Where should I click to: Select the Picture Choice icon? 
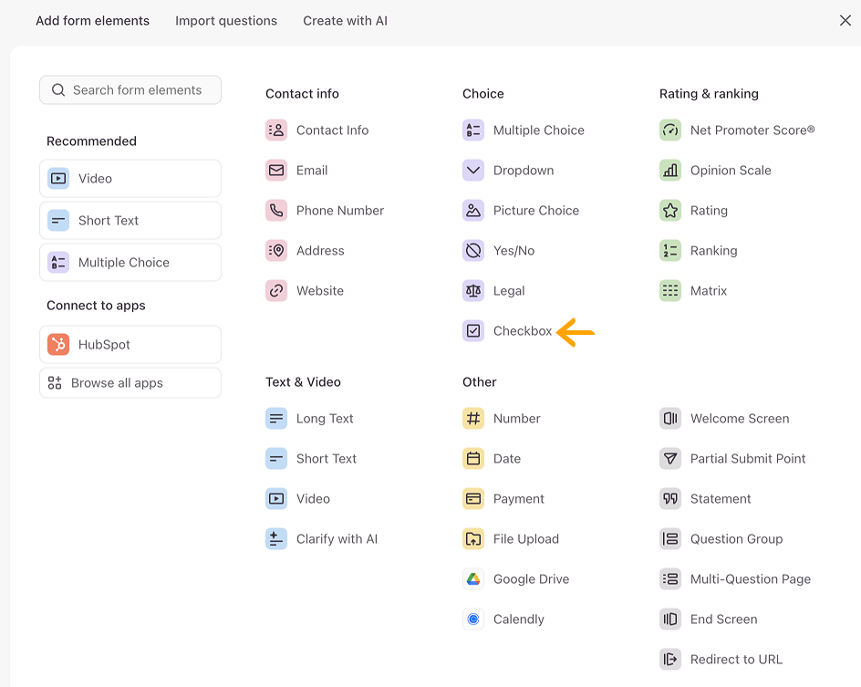[473, 211]
